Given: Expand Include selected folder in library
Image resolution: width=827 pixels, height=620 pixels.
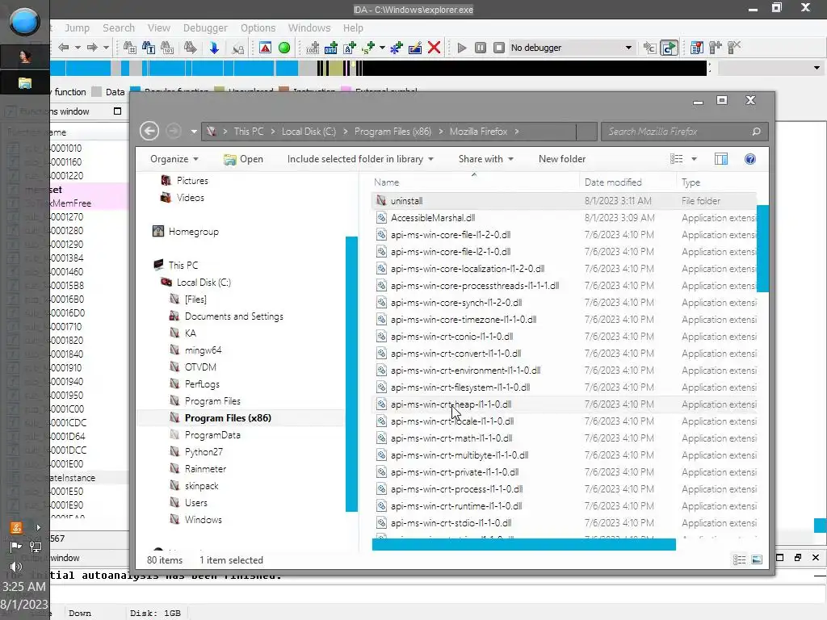Looking at the screenshot, I should (x=360, y=159).
